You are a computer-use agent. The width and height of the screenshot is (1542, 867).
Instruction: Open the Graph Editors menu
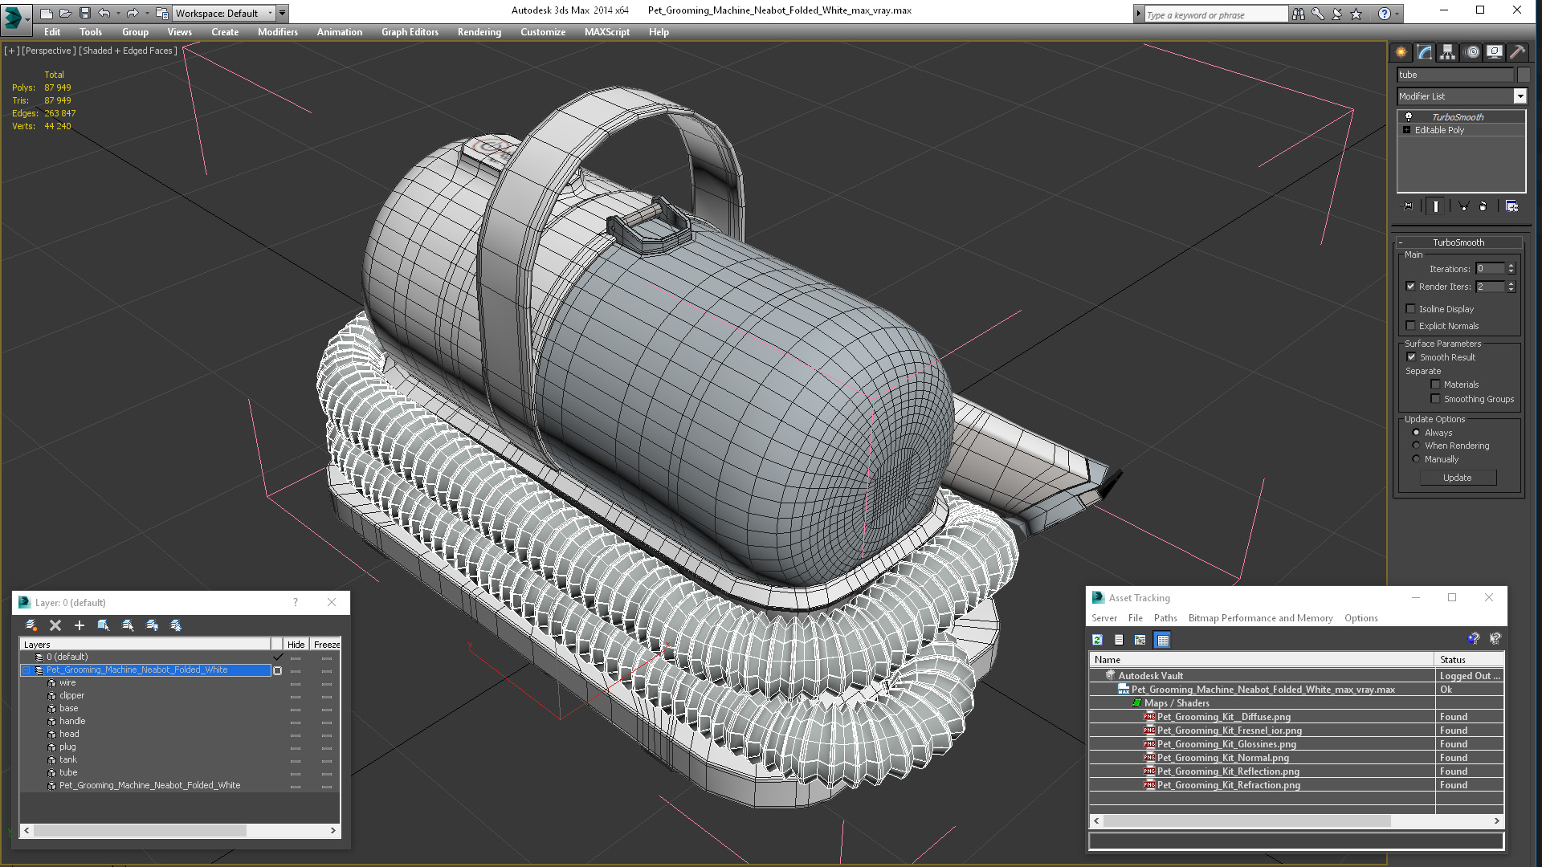click(x=410, y=32)
